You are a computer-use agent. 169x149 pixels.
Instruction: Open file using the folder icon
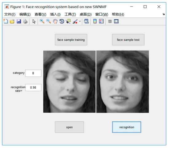pos(12,21)
